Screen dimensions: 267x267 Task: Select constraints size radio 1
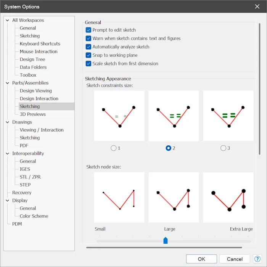(114, 148)
